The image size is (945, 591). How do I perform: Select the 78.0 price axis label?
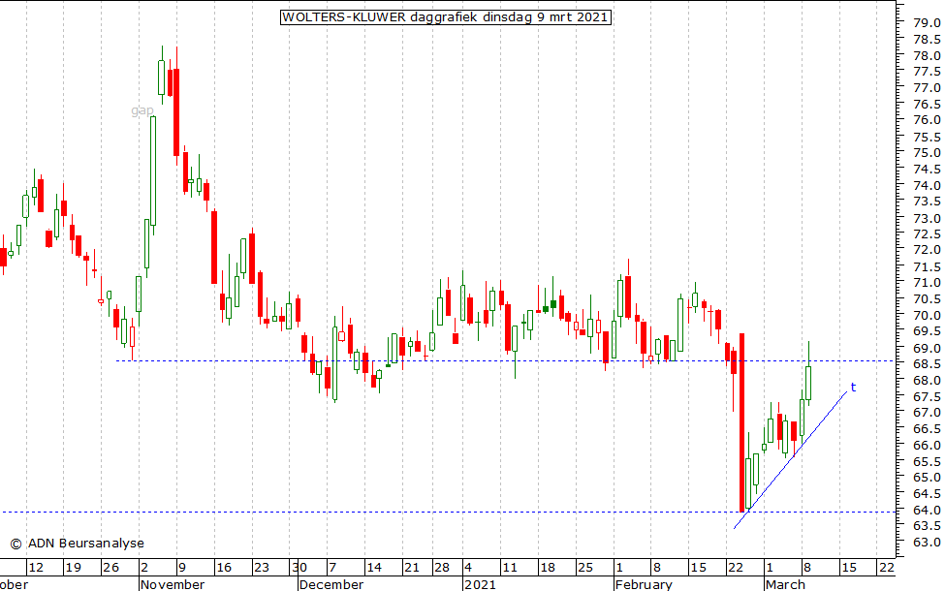click(x=927, y=55)
